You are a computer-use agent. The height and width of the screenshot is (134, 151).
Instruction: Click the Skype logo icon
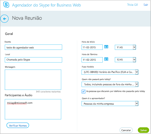[x=6, y=5]
